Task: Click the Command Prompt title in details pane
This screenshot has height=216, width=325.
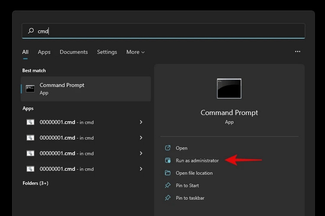Action: (x=229, y=113)
